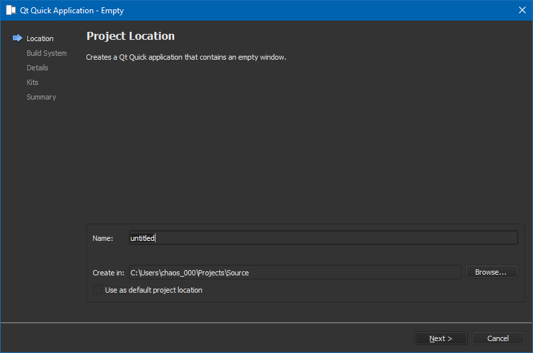Click the 'Name:' label
This screenshot has height=353, width=533.
coord(102,238)
